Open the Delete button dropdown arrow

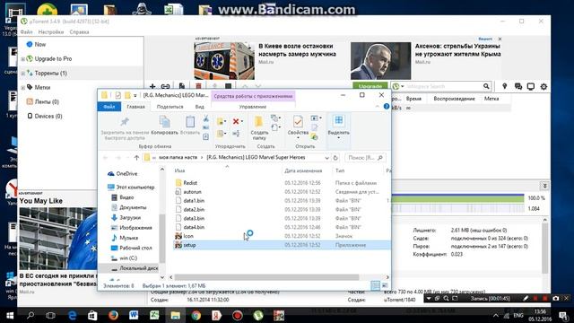pos(242,121)
